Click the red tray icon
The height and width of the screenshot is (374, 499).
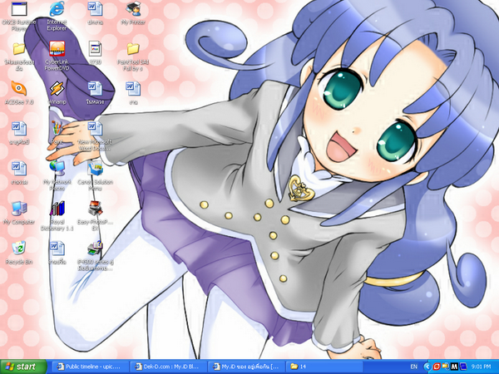point(437,367)
